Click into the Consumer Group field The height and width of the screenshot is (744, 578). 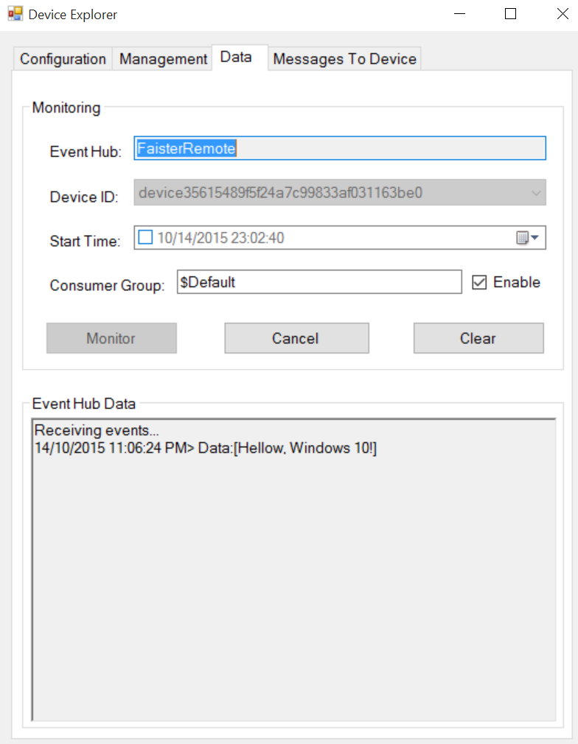[x=319, y=282]
